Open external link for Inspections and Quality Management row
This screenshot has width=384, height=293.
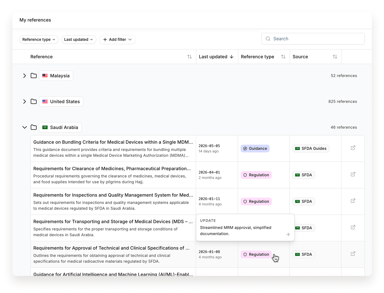click(x=353, y=201)
